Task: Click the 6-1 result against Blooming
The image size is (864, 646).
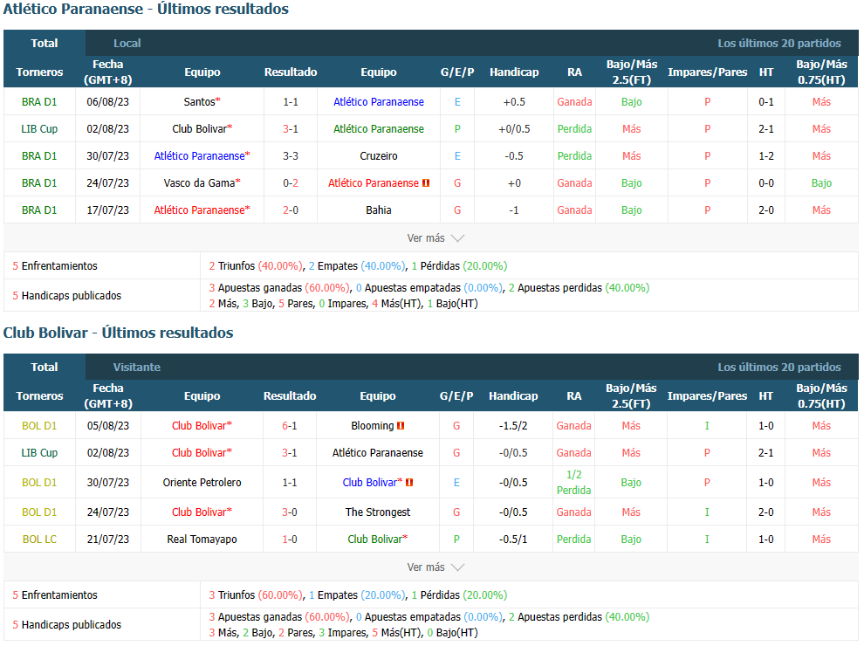Action: tap(289, 425)
